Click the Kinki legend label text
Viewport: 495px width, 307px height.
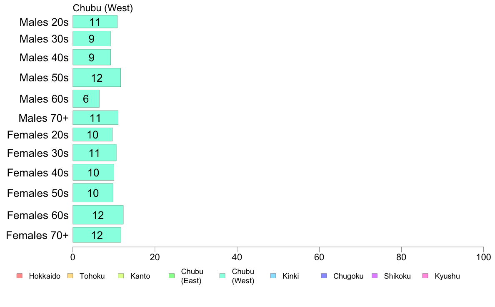click(x=290, y=276)
